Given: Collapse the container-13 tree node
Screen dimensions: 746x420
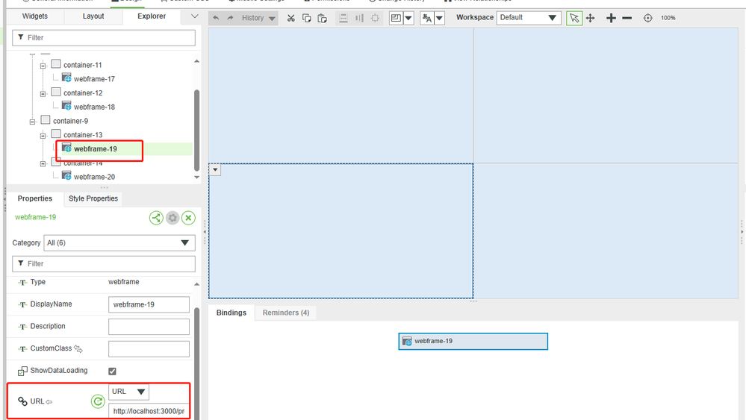Looking at the screenshot, I should 43,136.
